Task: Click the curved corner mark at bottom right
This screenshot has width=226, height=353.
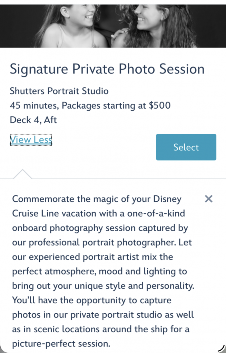Action: [219, 348]
